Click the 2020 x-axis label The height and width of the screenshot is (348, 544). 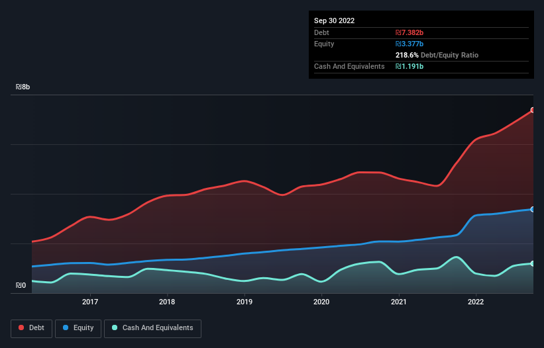321,302
